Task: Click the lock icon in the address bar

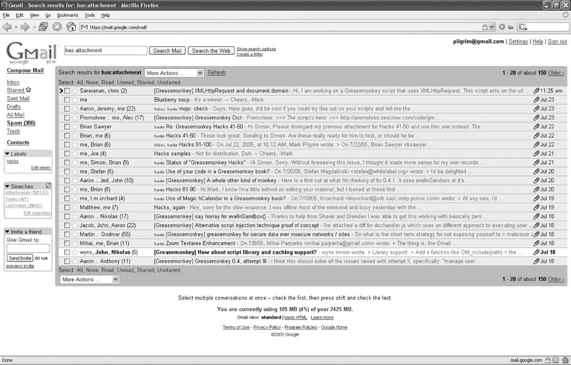Action: tap(485, 27)
